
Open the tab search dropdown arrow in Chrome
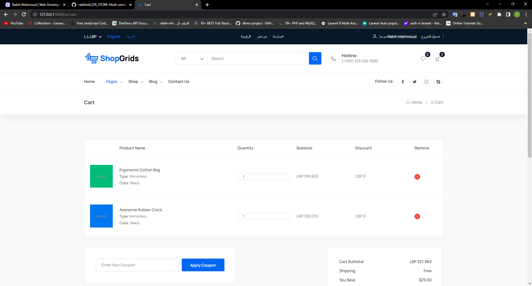(x=487, y=4)
